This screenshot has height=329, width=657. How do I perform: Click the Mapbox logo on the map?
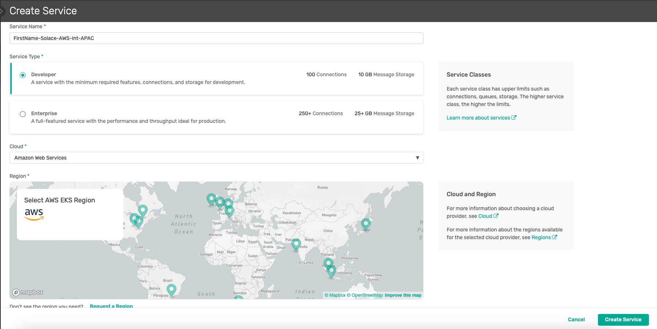click(x=28, y=292)
